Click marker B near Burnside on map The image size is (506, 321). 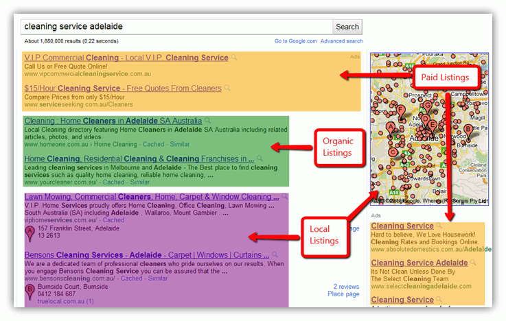pyautogui.click(x=468, y=131)
